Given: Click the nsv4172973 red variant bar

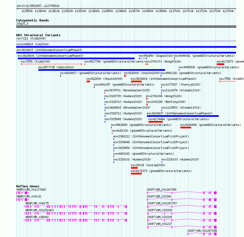Looking at the screenshot, I should (220, 64).
